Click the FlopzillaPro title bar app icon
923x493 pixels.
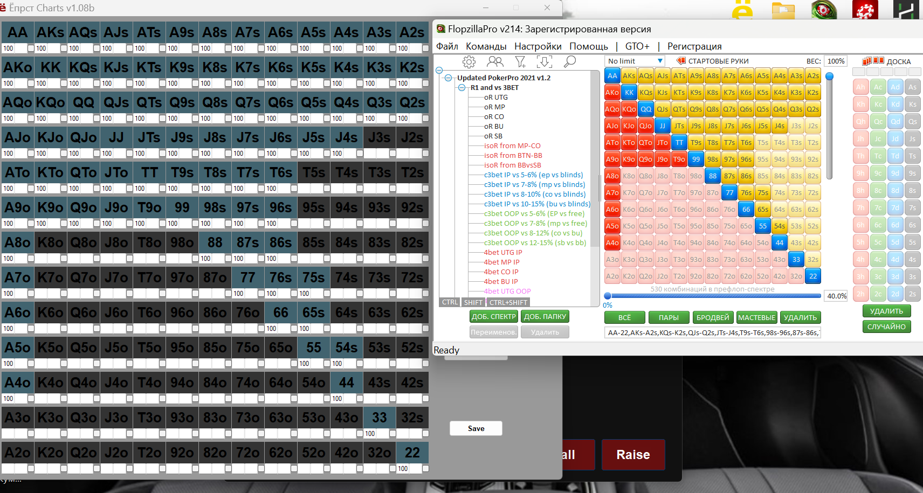(441, 29)
